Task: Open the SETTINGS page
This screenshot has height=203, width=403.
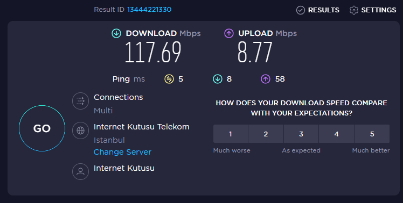Action: 373,10
